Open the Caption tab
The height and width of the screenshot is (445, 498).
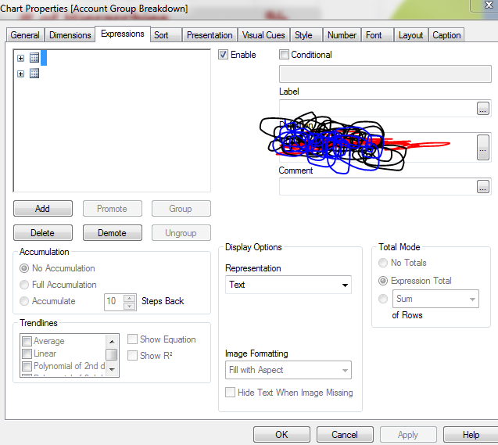tap(446, 35)
